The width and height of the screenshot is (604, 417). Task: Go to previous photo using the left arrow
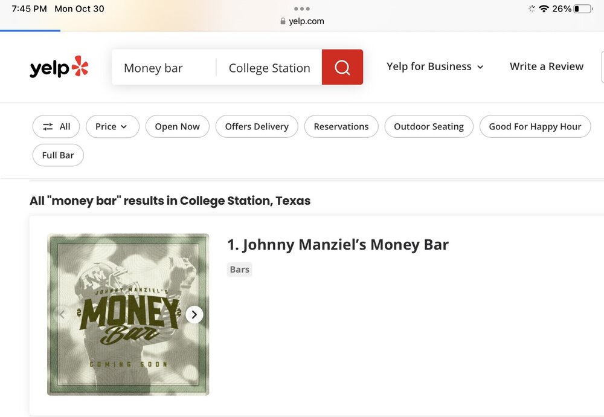[x=62, y=314]
